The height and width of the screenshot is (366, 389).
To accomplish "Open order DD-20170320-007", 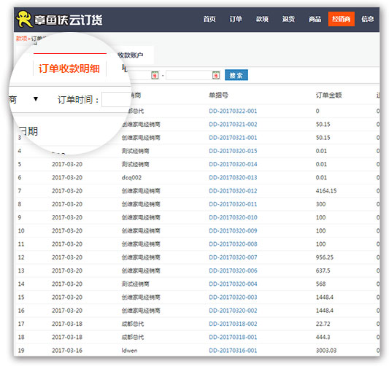I will [x=233, y=257].
